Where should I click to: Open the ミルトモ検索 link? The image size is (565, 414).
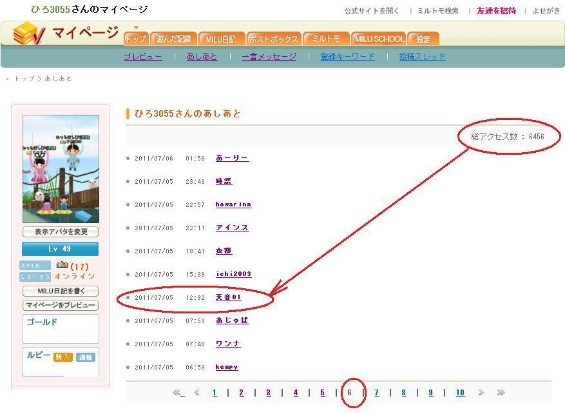point(438,11)
